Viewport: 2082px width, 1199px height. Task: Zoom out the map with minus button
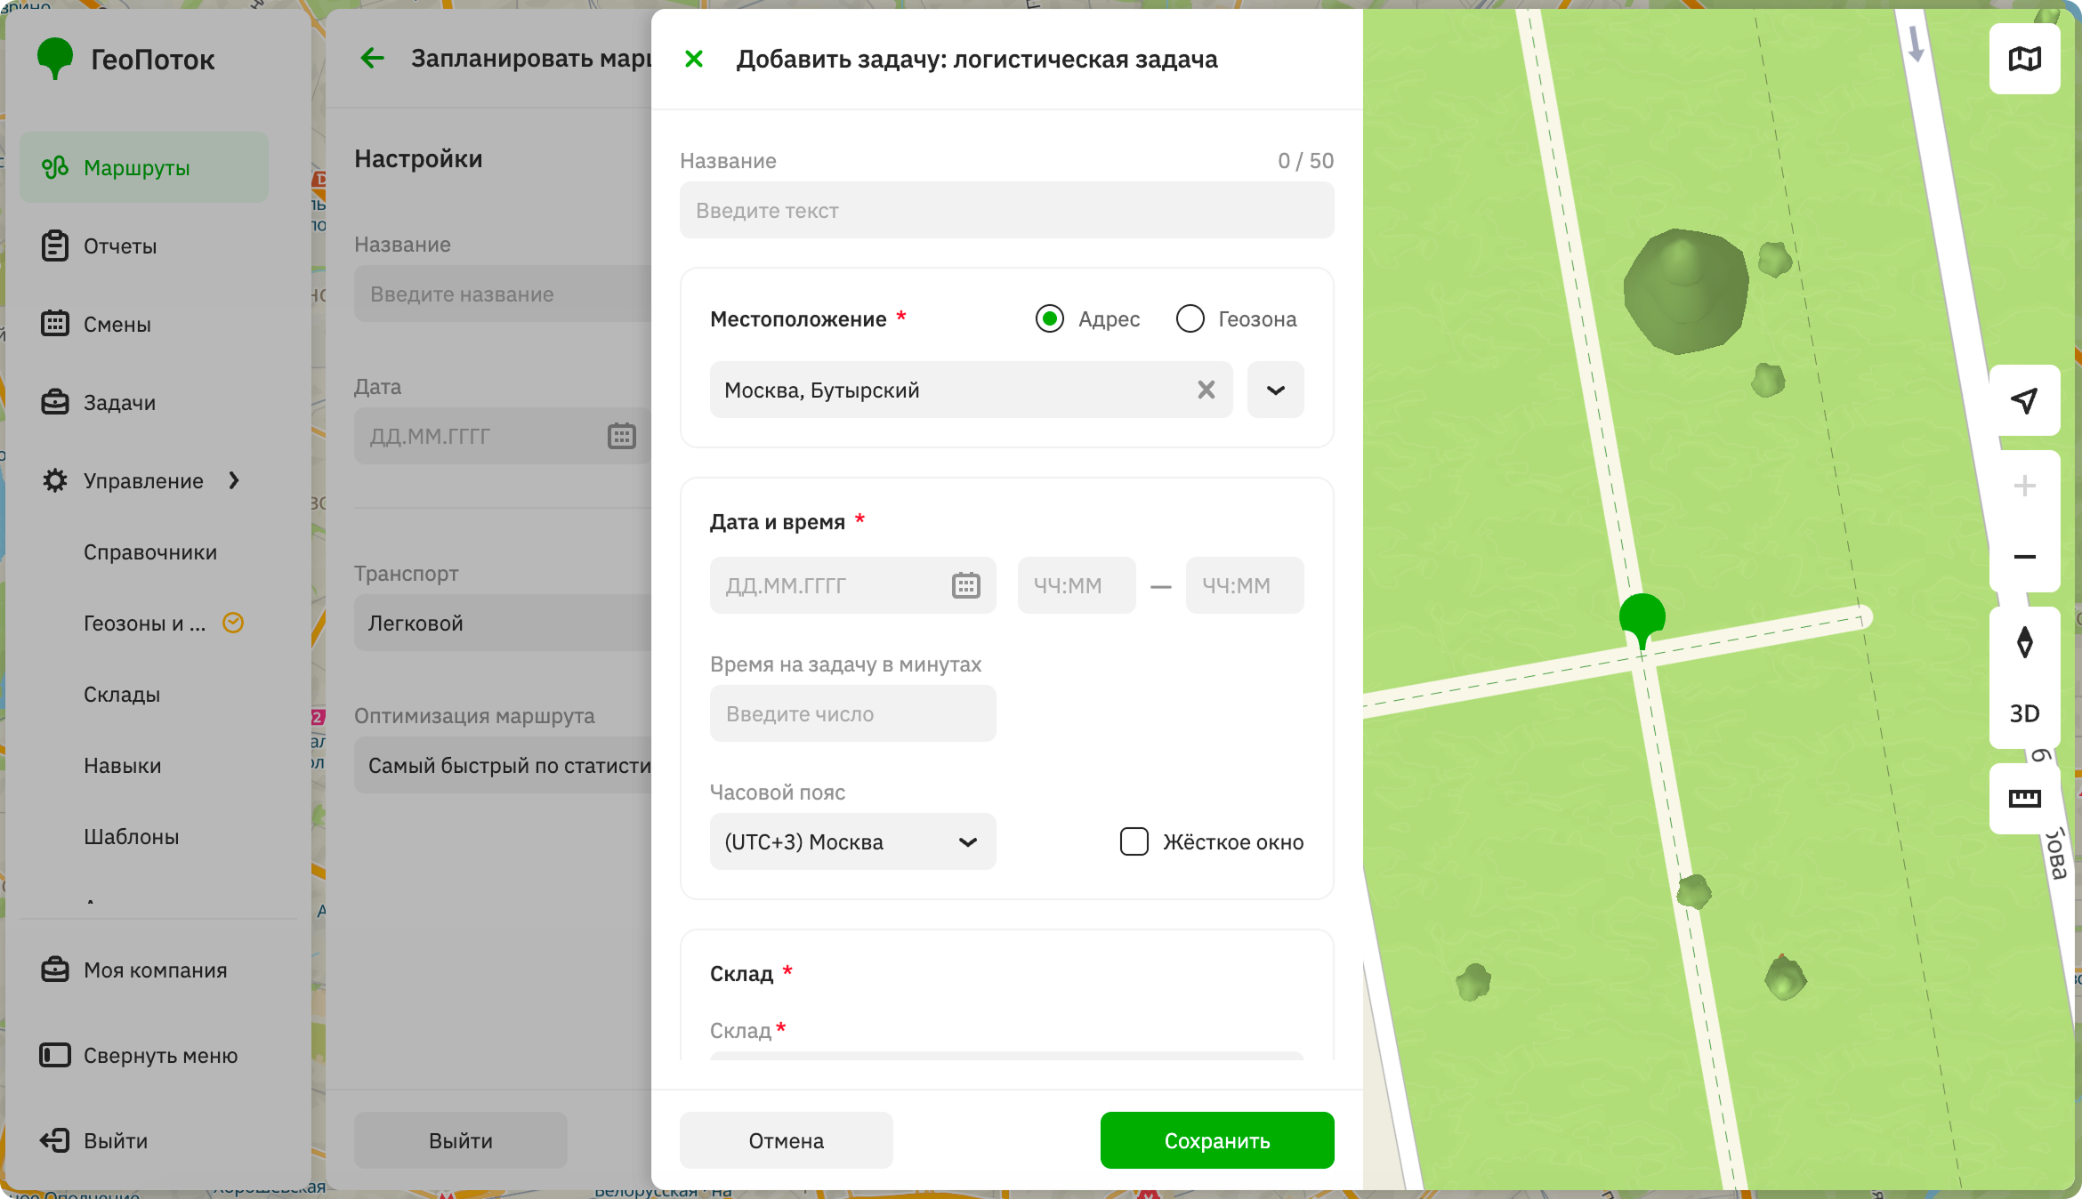tap(2025, 557)
